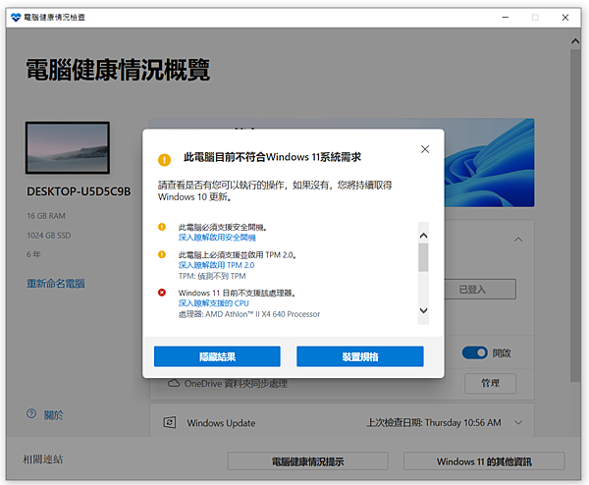Expand the Windows Update section chevron
This screenshot has width=589, height=485.
click(x=518, y=422)
